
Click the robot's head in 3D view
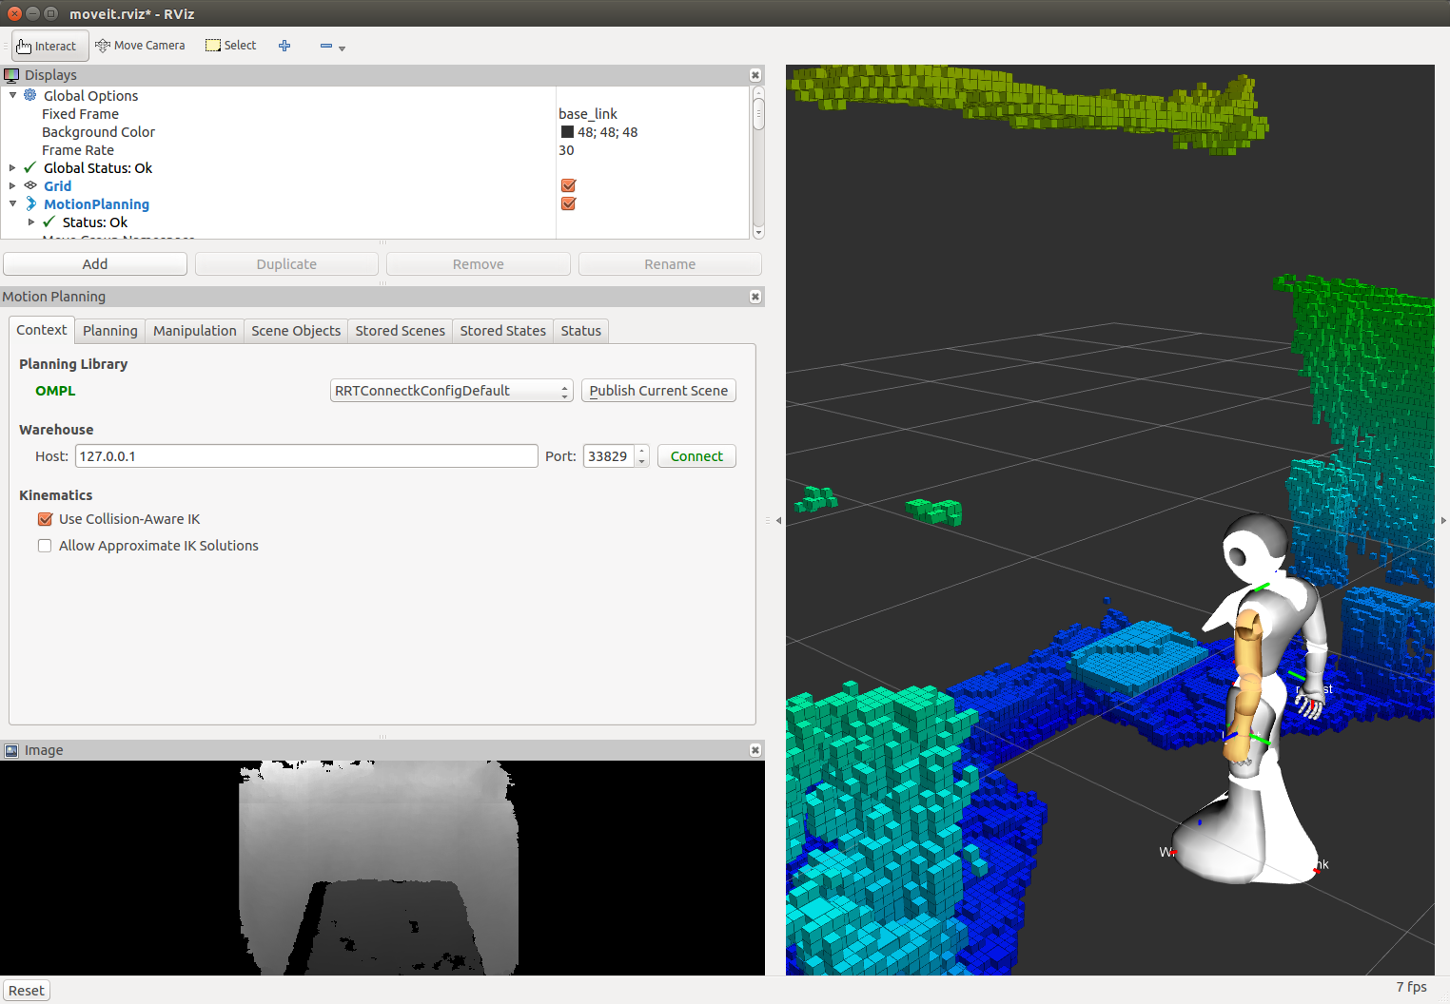[1256, 550]
